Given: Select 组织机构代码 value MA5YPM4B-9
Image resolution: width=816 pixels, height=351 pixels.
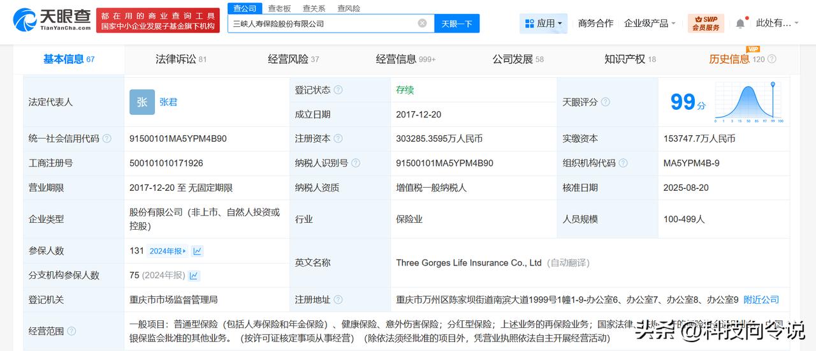Looking at the screenshot, I should point(692,163).
